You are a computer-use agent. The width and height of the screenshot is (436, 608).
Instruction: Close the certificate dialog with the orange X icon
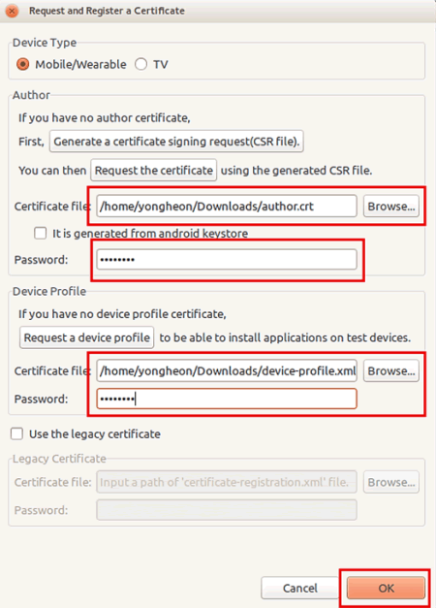click(x=12, y=11)
